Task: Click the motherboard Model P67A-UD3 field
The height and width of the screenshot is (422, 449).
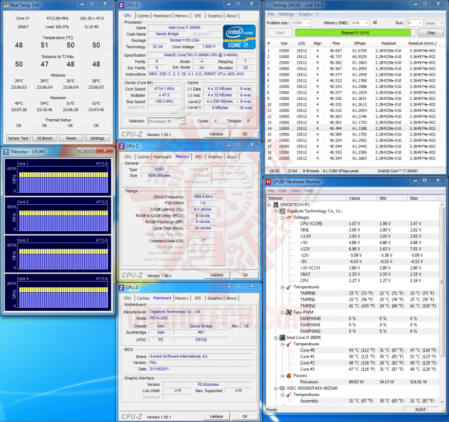Action: (x=182, y=318)
